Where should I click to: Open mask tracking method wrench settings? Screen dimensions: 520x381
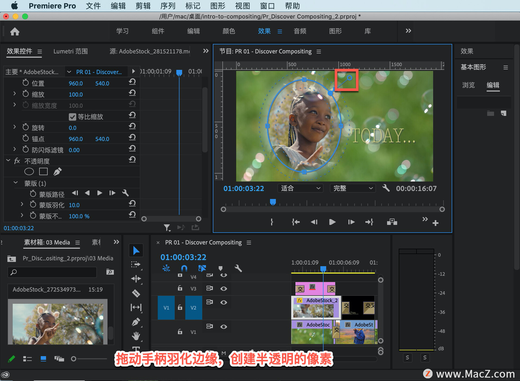(125, 193)
